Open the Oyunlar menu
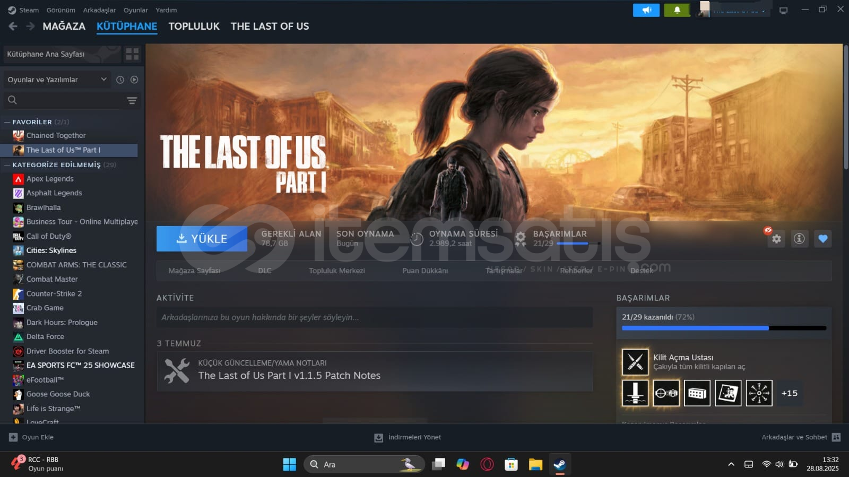This screenshot has height=477, width=849. 136,10
